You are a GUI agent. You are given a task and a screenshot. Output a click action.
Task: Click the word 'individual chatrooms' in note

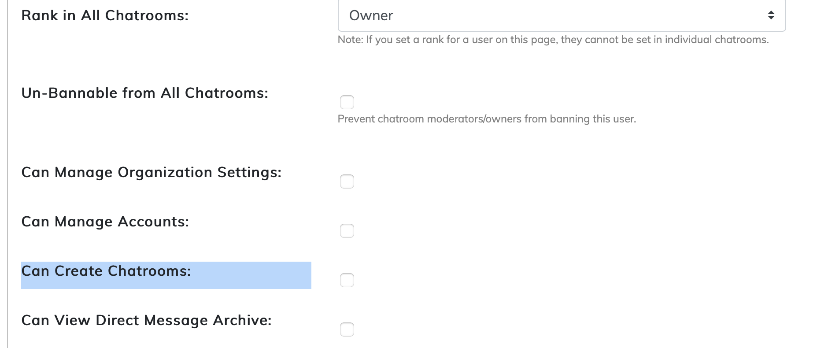pos(716,40)
